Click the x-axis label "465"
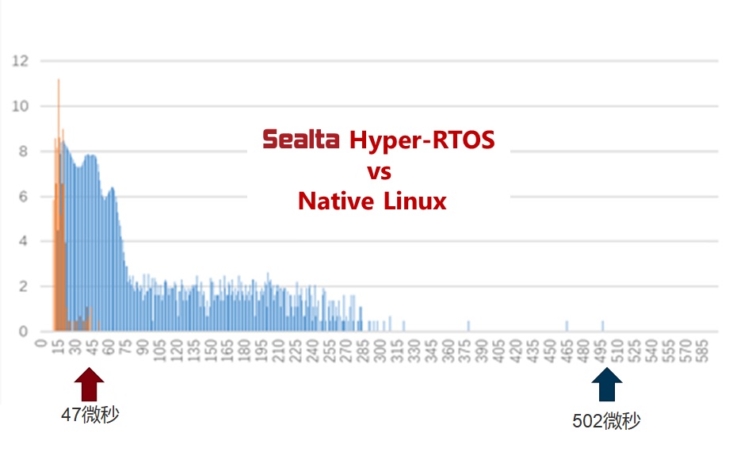Screen dimensions: 733x456 [x=567, y=351]
